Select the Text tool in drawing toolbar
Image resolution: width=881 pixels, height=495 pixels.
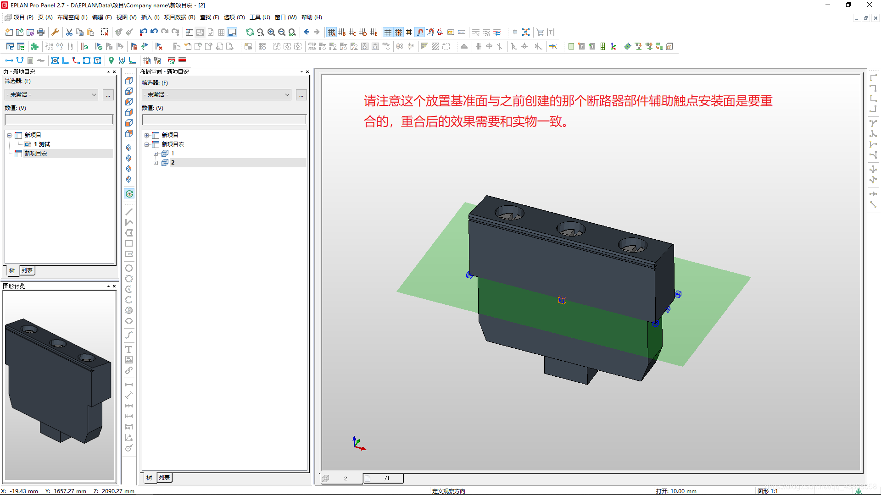129,349
